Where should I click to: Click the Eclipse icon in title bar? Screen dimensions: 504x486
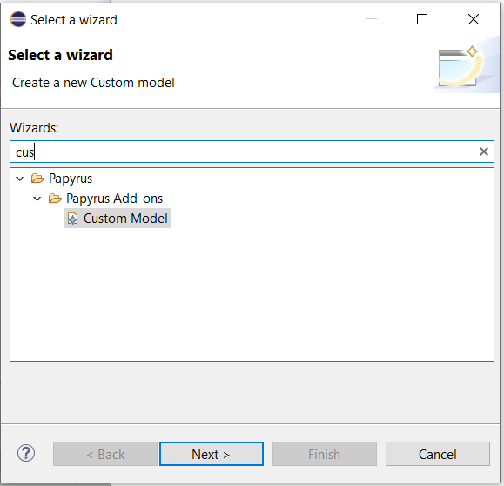(x=17, y=19)
